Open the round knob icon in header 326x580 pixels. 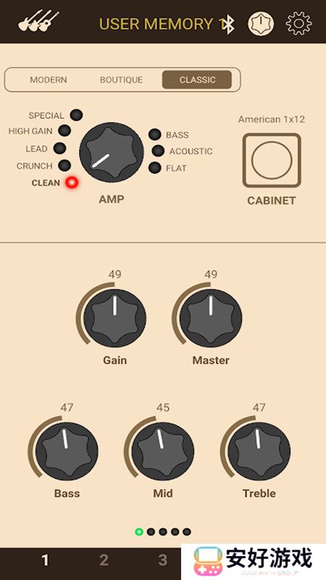(261, 24)
